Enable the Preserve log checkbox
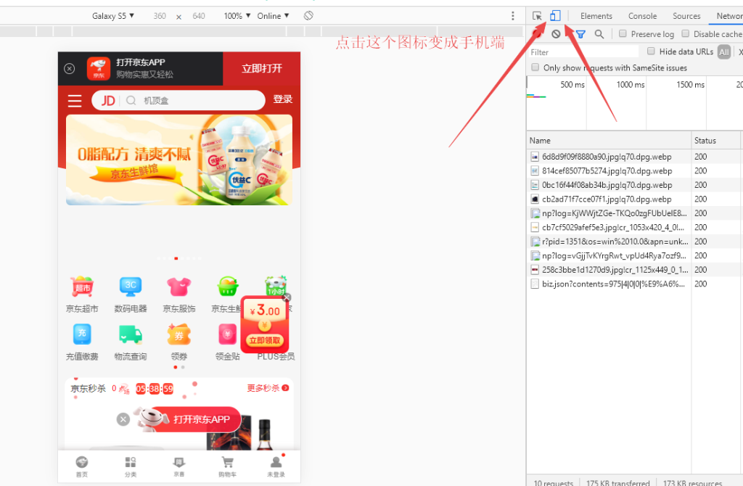 coord(623,33)
